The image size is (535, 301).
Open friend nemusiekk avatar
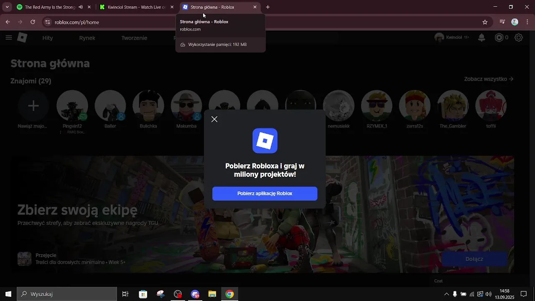click(339, 106)
